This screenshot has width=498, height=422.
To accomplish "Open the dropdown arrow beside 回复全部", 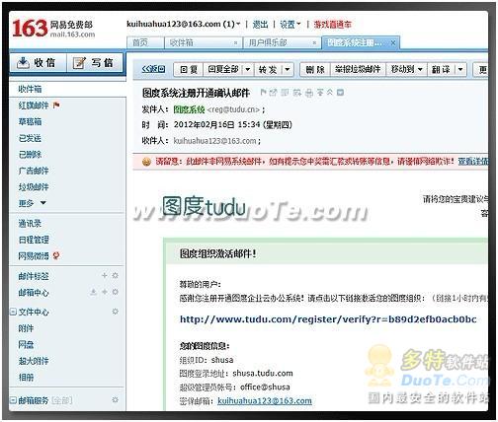I will tap(248, 70).
